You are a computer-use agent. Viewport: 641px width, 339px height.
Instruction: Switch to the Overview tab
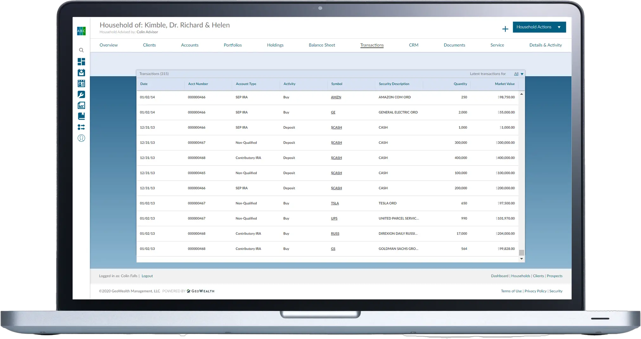point(108,45)
